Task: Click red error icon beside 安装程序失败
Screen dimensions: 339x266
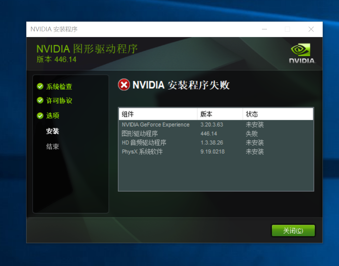Action: 124,85
